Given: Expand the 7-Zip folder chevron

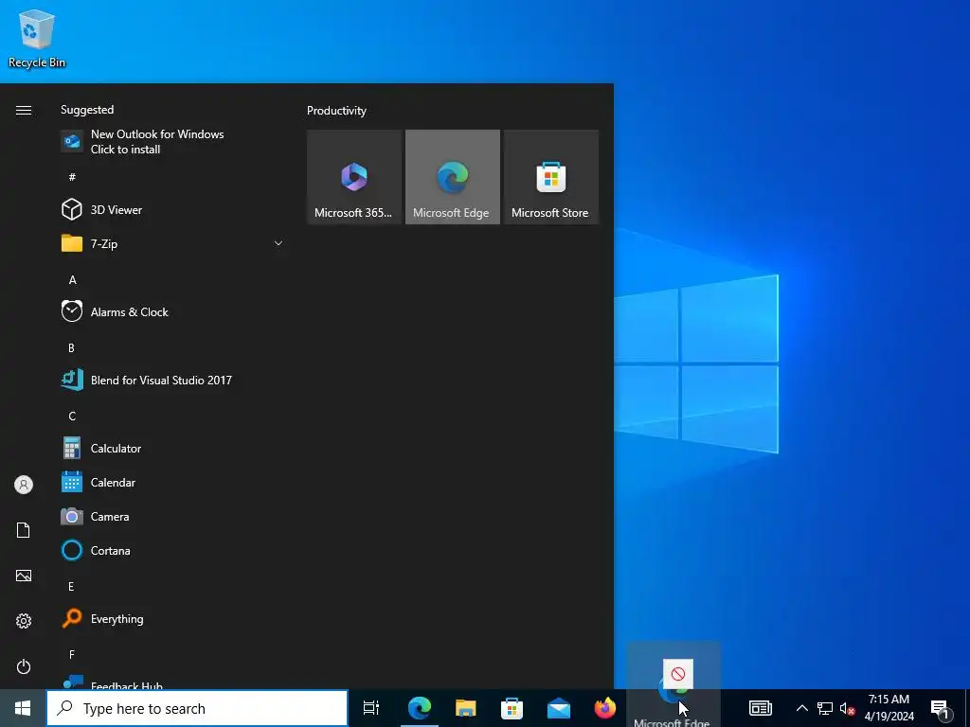Looking at the screenshot, I should click(278, 243).
